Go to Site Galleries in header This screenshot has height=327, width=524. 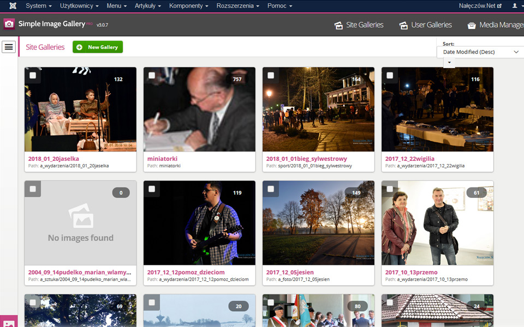coord(359,25)
